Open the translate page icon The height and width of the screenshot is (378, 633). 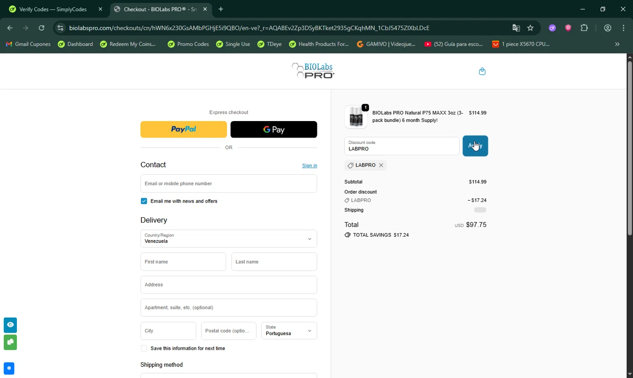tap(516, 28)
